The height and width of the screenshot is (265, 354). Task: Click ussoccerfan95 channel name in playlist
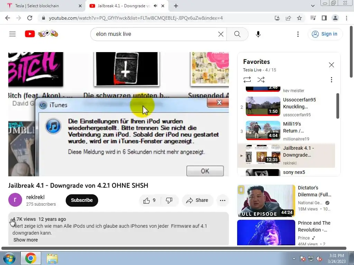[x=297, y=115]
